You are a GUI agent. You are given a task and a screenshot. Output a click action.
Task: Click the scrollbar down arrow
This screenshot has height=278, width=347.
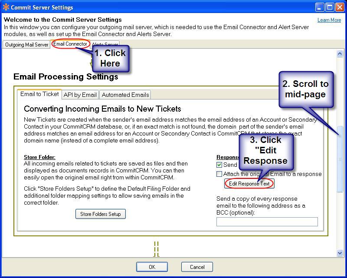pyautogui.click(x=340, y=253)
